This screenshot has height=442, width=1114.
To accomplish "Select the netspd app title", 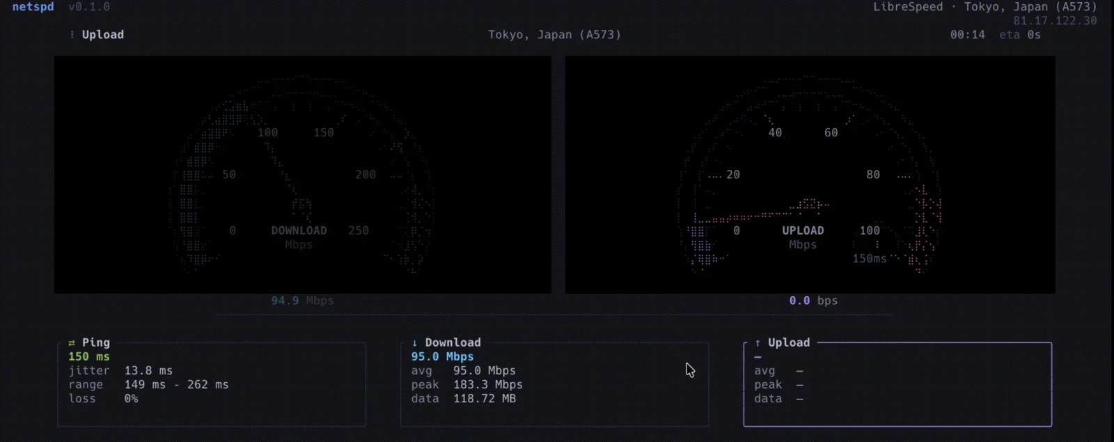I will [33, 7].
